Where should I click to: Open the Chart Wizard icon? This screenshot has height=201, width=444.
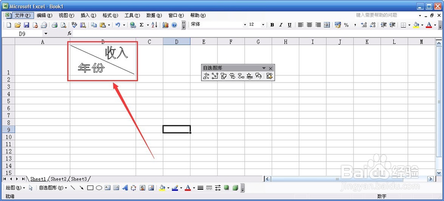[165, 25]
